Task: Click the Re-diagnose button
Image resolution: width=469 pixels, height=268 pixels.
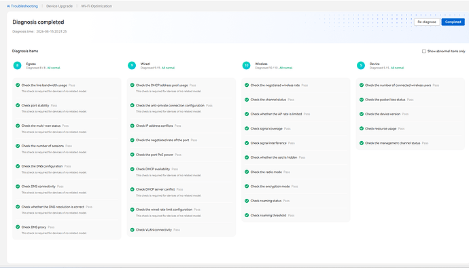Action: (x=427, y=22)
